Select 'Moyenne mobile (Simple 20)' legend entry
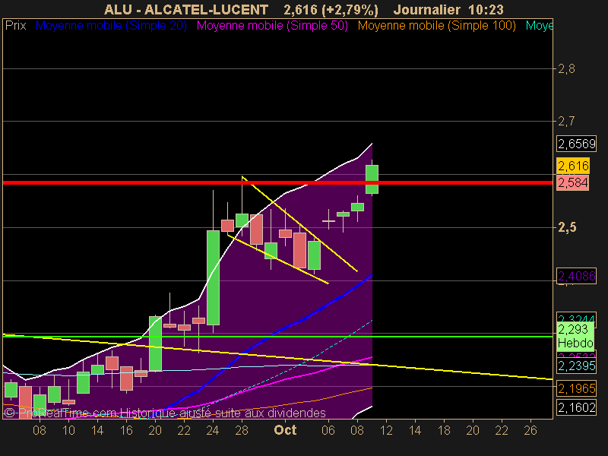 tap(111, 26)
